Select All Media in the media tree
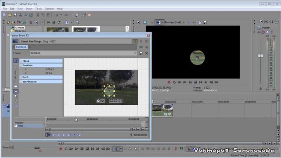The width and height of the screenshot is (281, 158). pyautogui.click(x=19, y=28)
